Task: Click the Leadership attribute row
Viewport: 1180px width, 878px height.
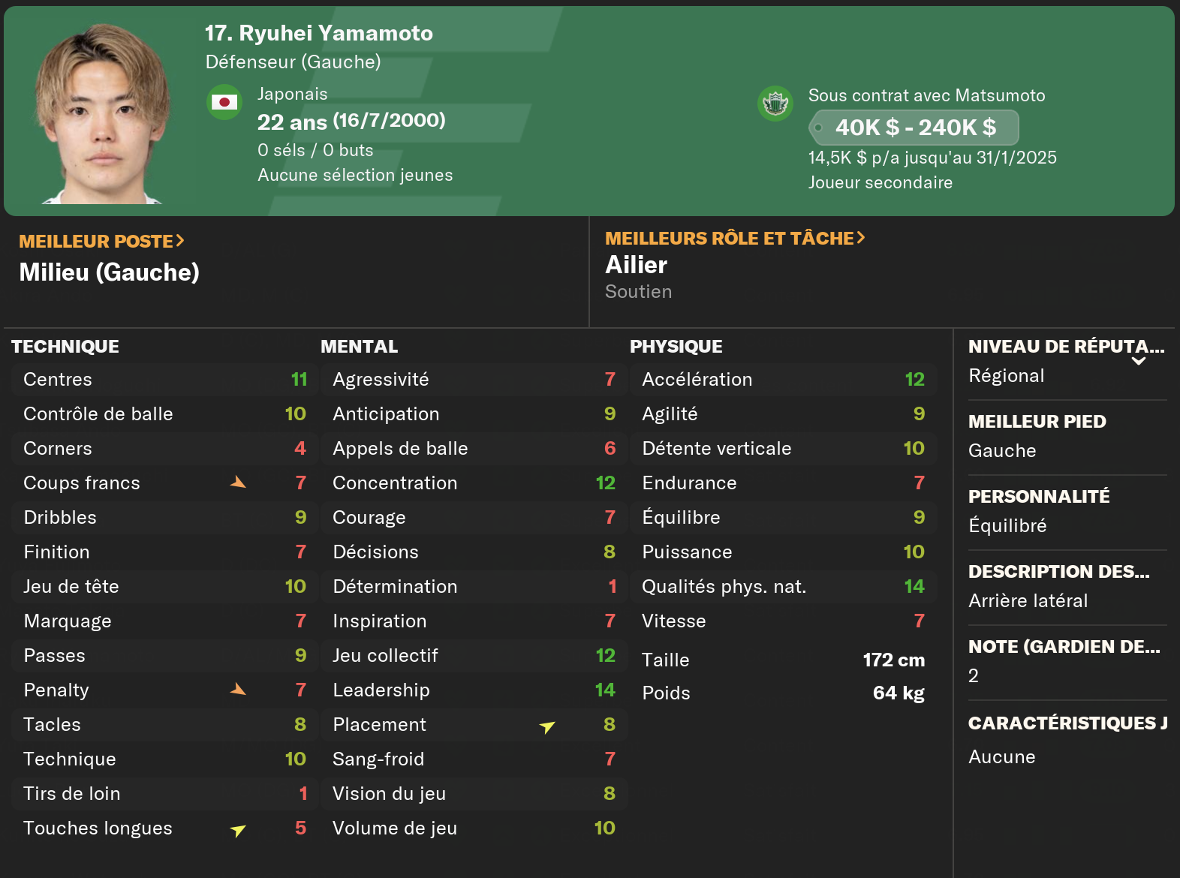Action: (473, 690)
